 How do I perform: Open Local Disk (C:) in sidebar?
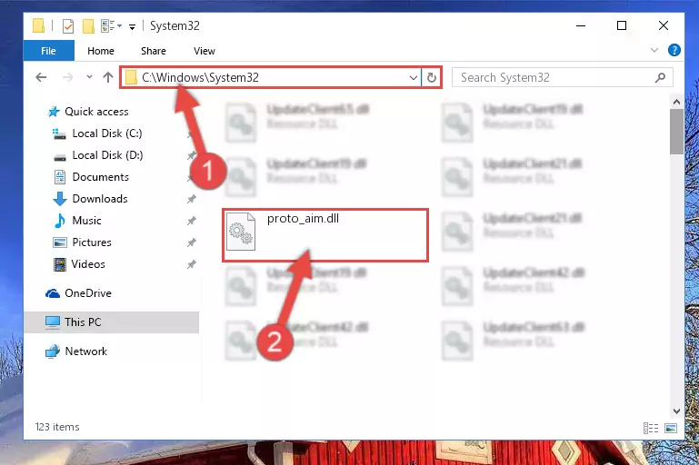point(107,134)
